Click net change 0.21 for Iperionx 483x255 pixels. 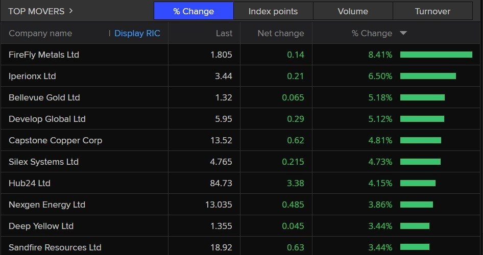click(x=296, y=76)
